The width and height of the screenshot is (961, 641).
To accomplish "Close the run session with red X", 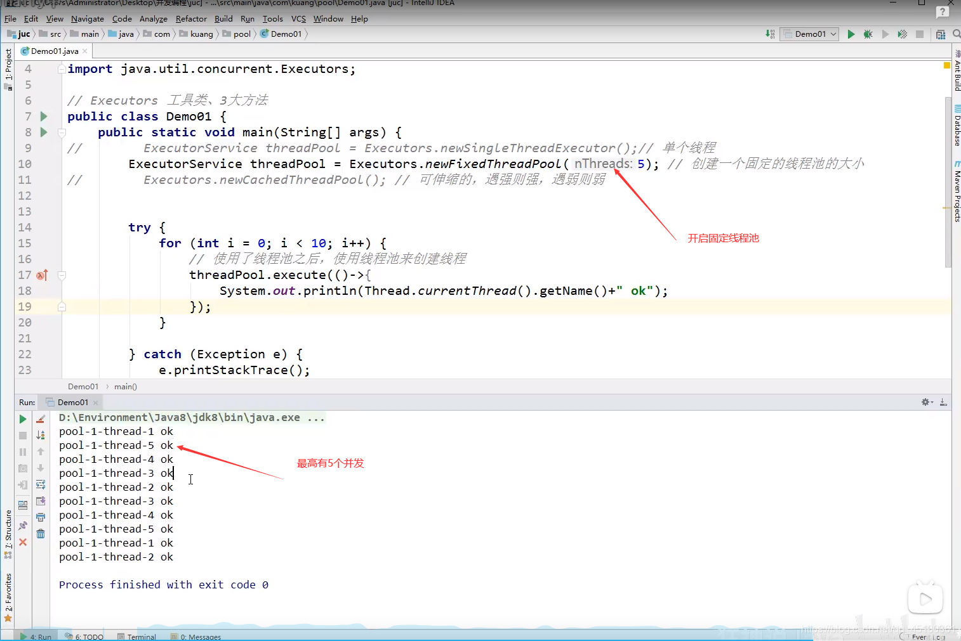I will pos(23,542).
